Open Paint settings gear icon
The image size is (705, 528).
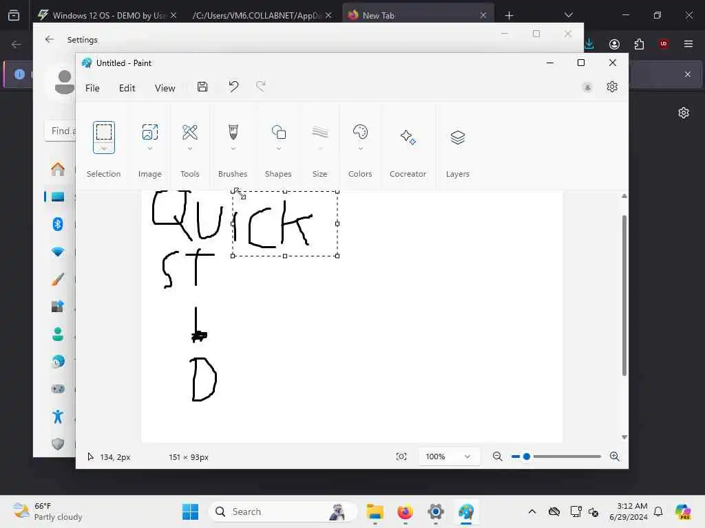pyautogui.click(x=612, y=87)
